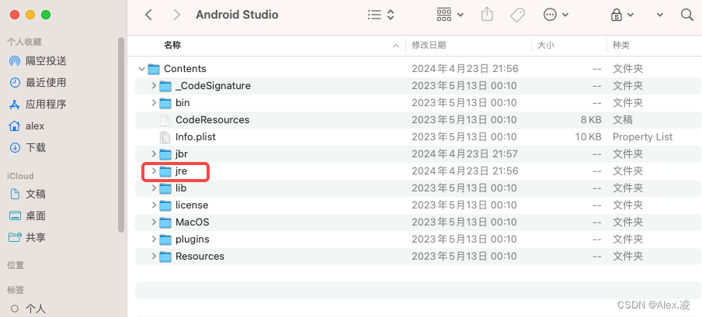Select the 个人 tag in sidebar
The image size is (702, 317).
28,308
